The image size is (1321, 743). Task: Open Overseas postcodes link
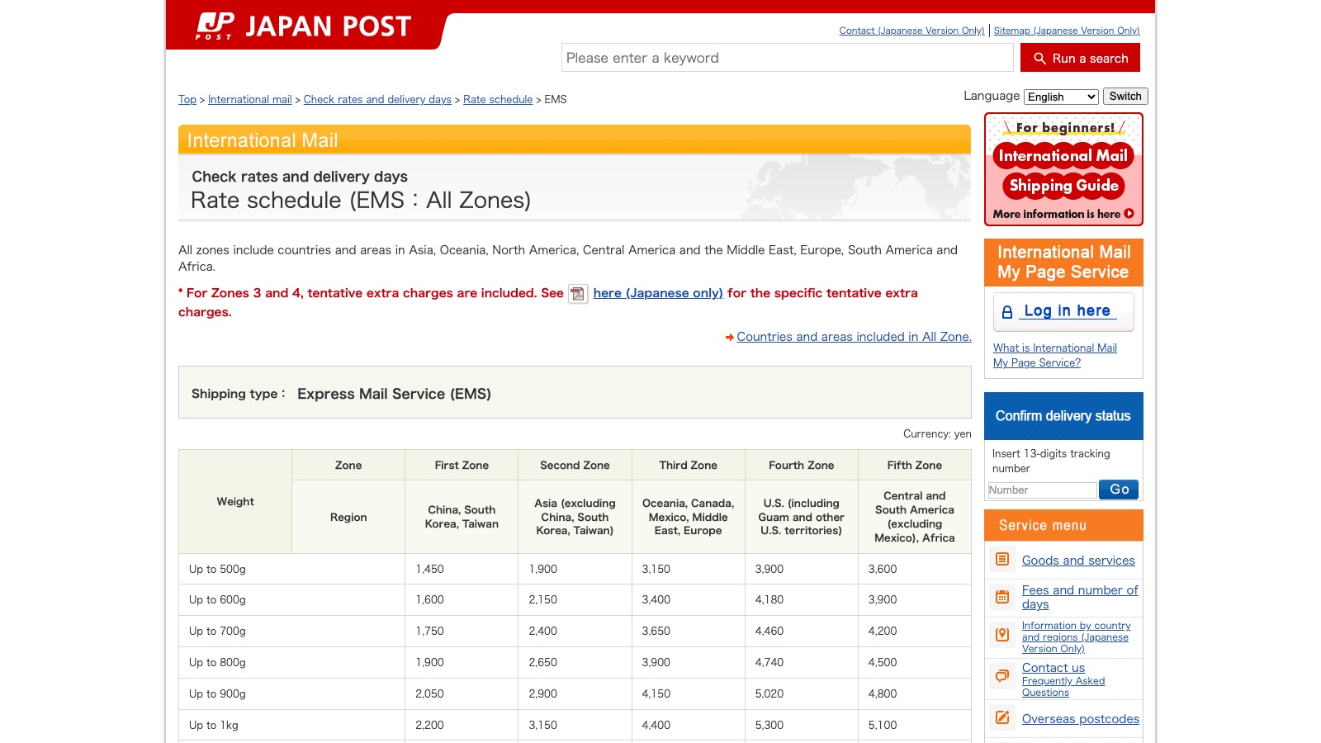pyautogui.click(x=1081, y=719)
